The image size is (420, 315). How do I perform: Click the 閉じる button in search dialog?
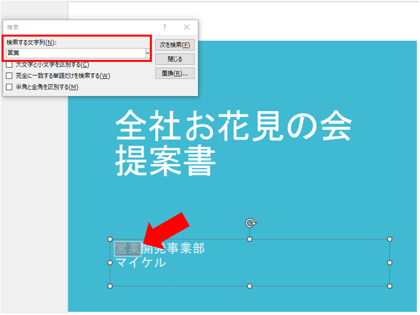175,59
